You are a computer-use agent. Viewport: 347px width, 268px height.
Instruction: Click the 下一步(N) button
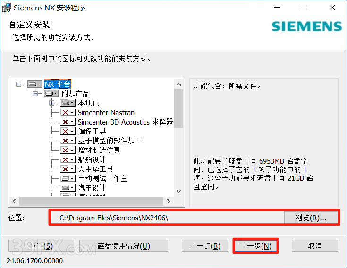[255, 246]
